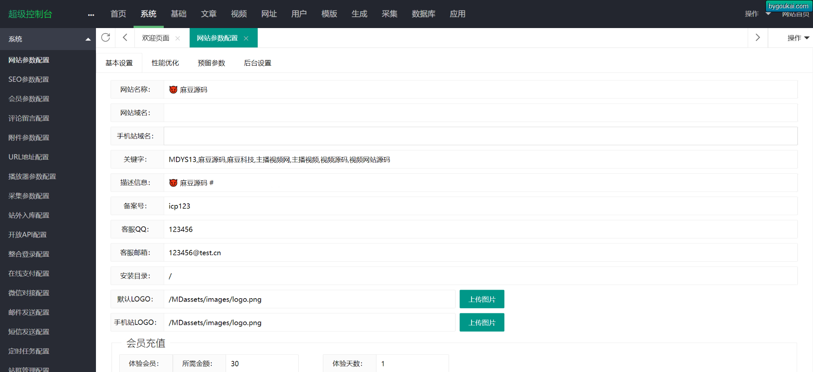The height and width of the screenshot is (372, 813).
Task: Open 播放器参数配置 in the sidebar
Action: point(32,177)
